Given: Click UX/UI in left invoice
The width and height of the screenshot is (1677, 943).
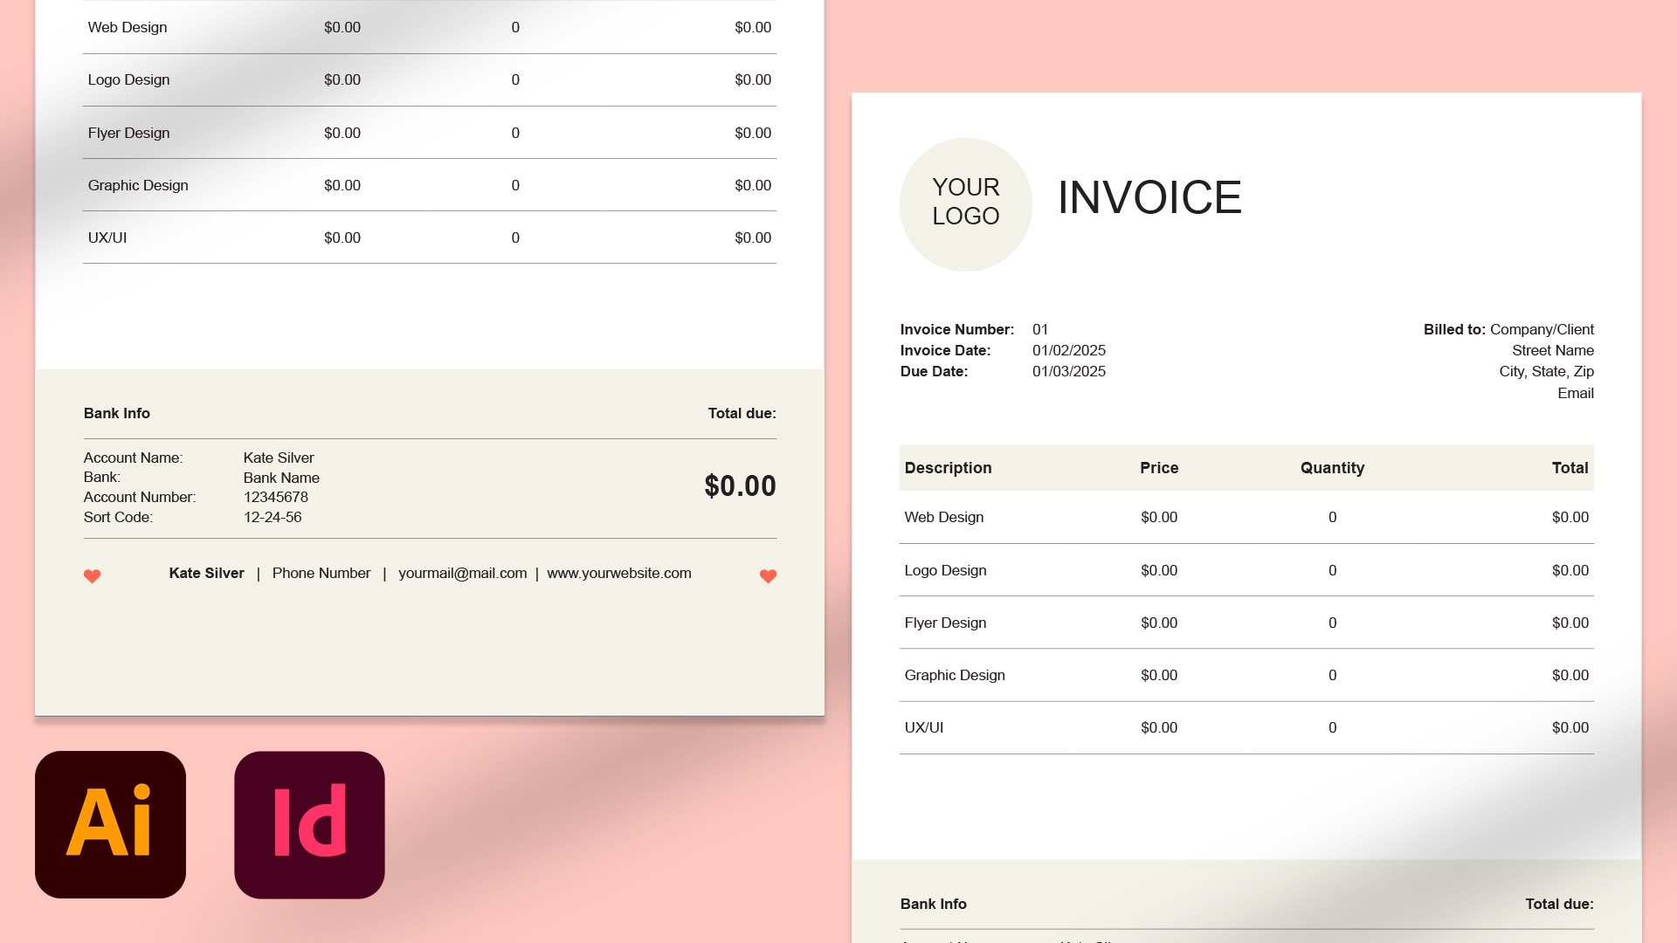Looking at the screenshot, I should coord(107,237).
